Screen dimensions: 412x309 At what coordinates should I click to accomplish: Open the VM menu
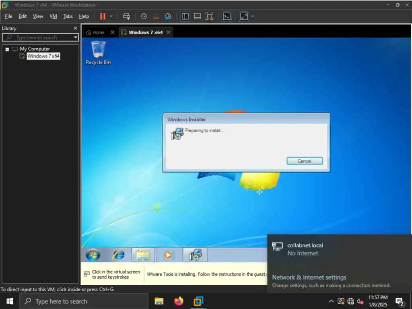[53, 16]
